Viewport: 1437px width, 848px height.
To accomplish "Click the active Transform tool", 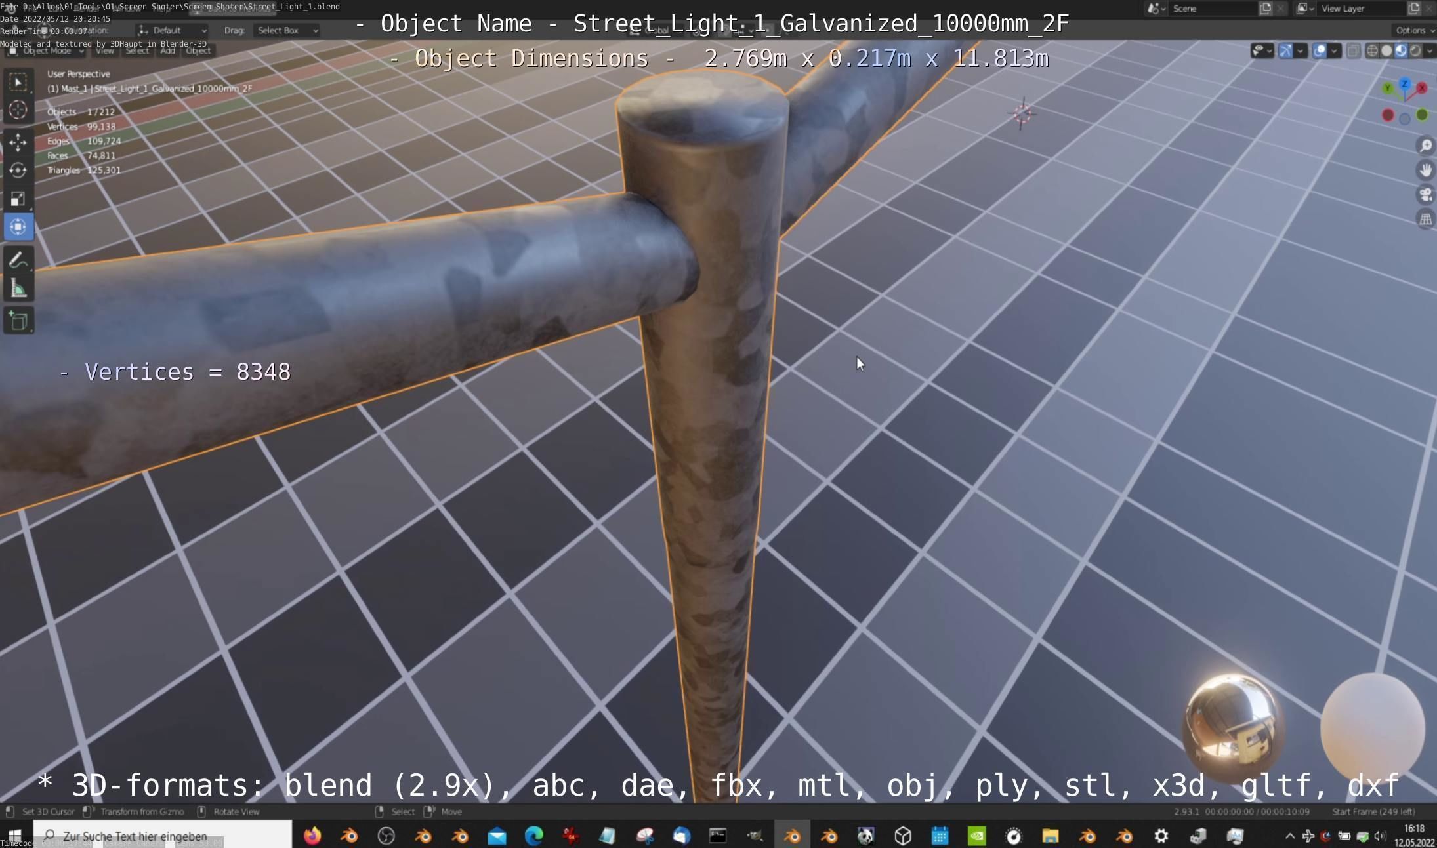I will (x=18, y=227).
